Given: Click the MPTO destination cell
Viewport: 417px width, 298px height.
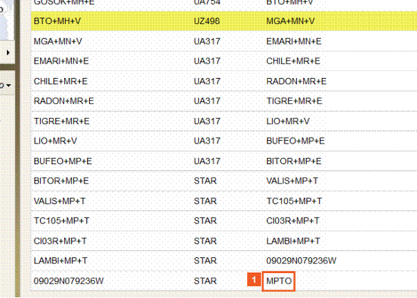Looking at the screenshot, I should (279, 281).
